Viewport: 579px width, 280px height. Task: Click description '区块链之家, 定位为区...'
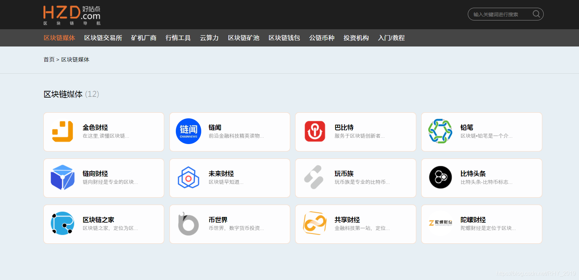(110, 228)
